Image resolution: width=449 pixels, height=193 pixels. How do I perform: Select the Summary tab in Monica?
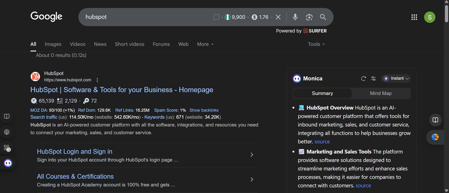(x=322, y=93)
